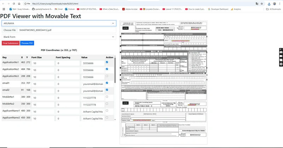Click the MobileNo1 value field 1112227778
This screenshot has height=148, width=283.
click(x=93, y=98)
